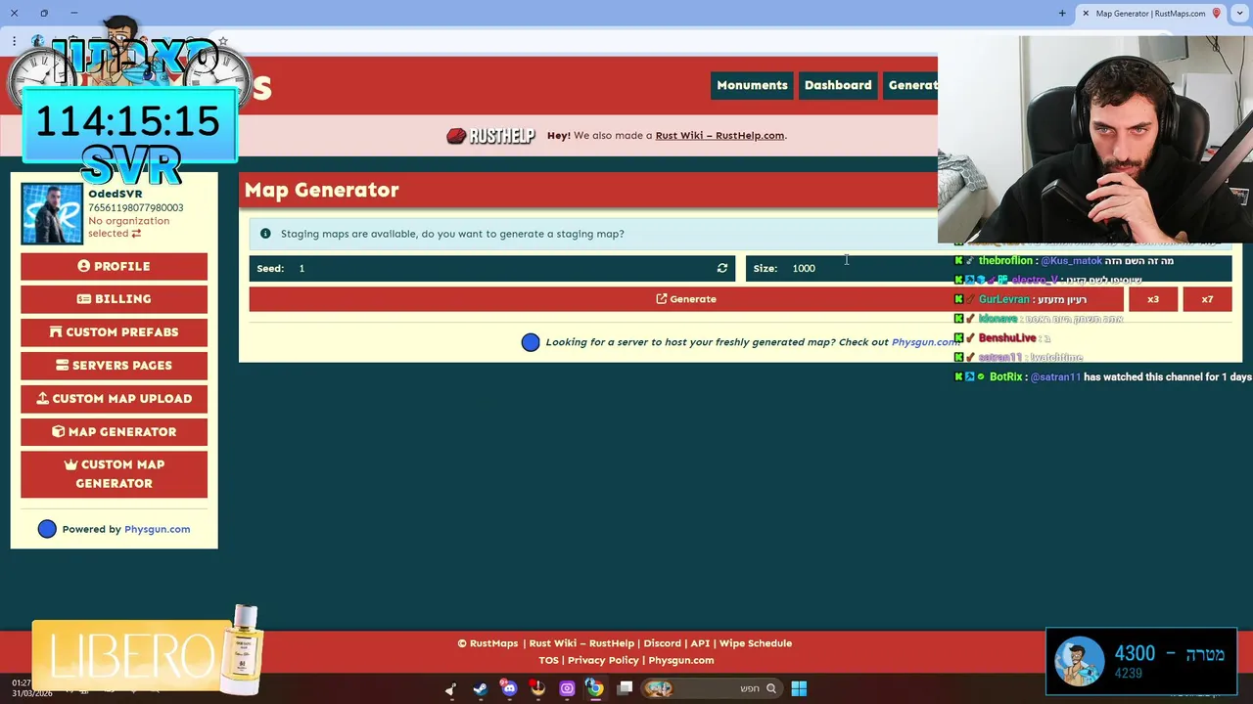
Task: Open the tab search dropdown arrow
Action: (x=1239, y=13)
